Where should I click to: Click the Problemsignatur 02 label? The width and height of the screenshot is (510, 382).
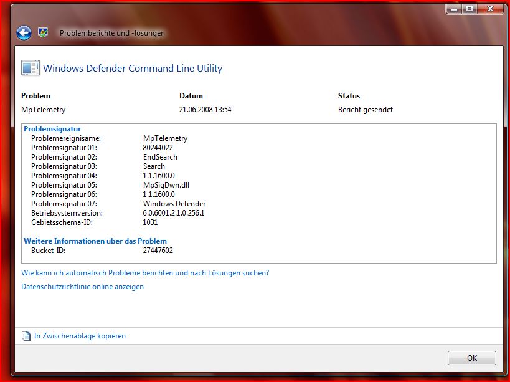click(64, 157)
